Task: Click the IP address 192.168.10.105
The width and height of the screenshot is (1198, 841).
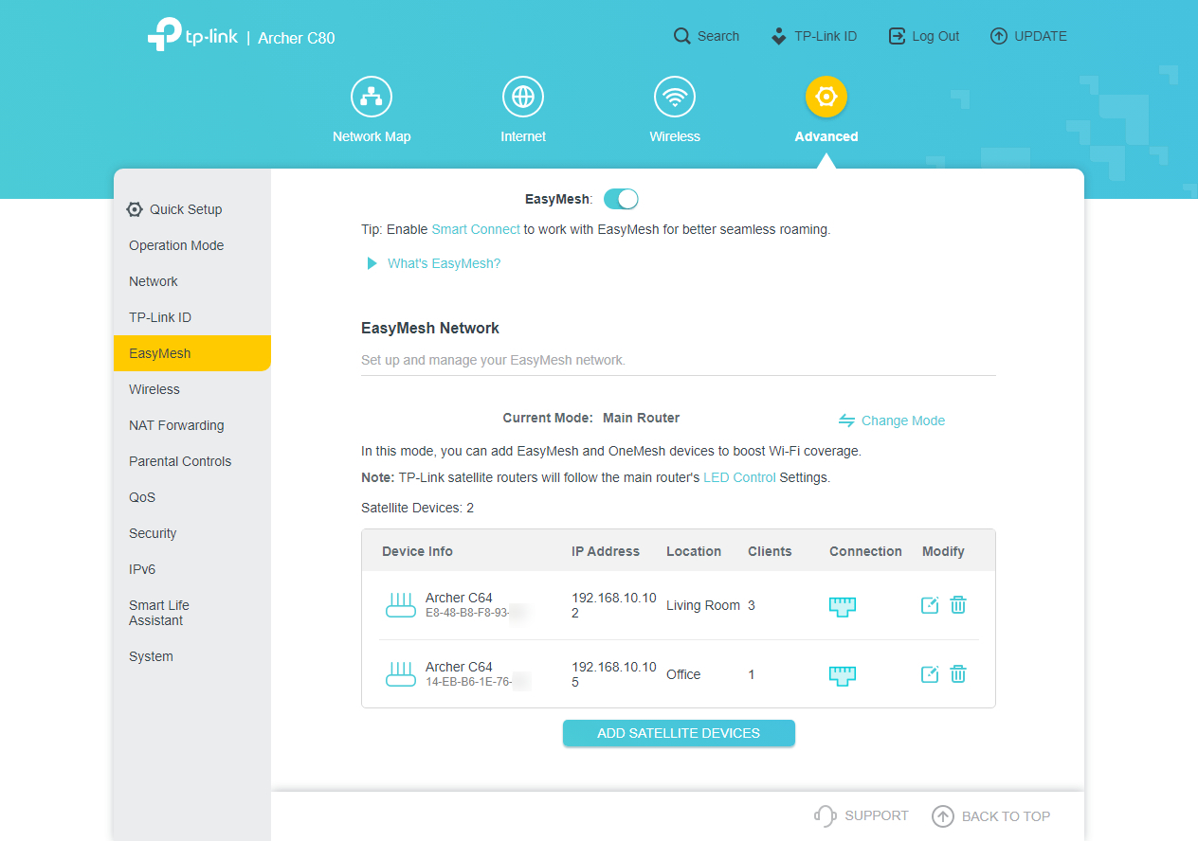Action: click(x=614, y=674)
